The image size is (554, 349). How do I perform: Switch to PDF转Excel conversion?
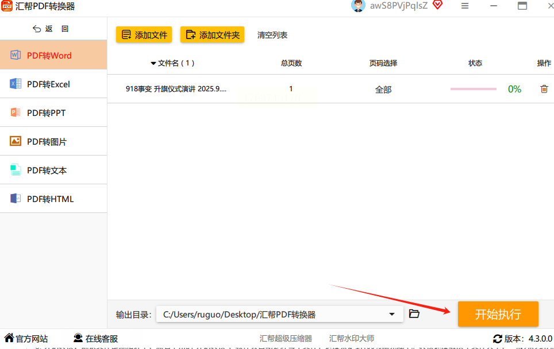(x=53, y=84)
